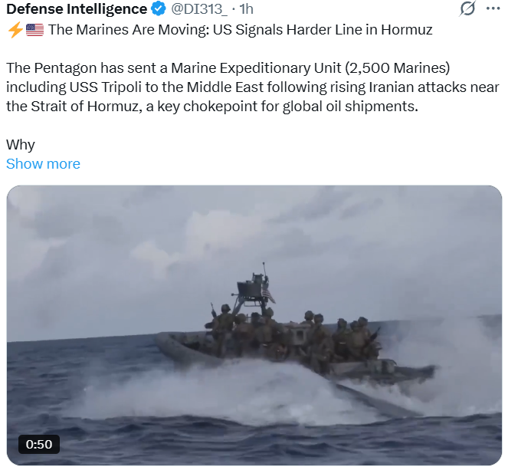Open the @DI313_ handle link
This screenshot has height=470, width=508.
[199, 8]
